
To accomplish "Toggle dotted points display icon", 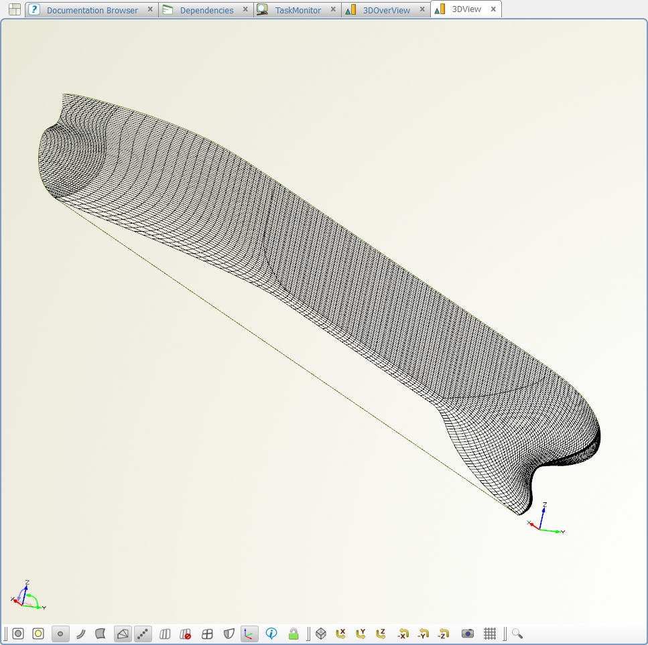I will click(143, 634).
